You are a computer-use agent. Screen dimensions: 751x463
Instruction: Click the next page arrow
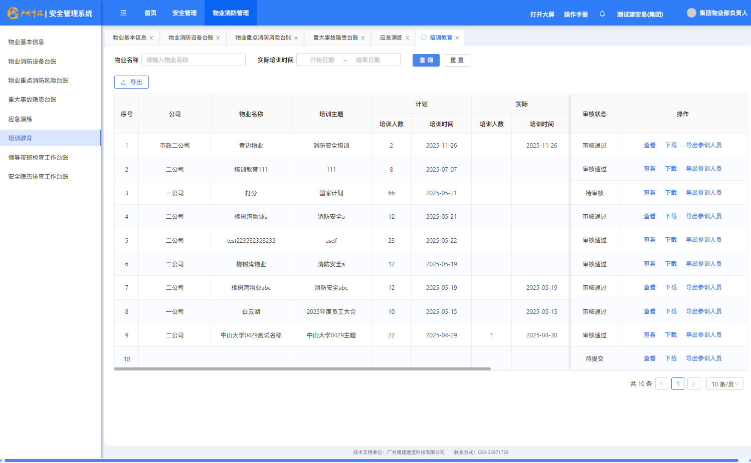pyautogui.click(x=694, y=384)
